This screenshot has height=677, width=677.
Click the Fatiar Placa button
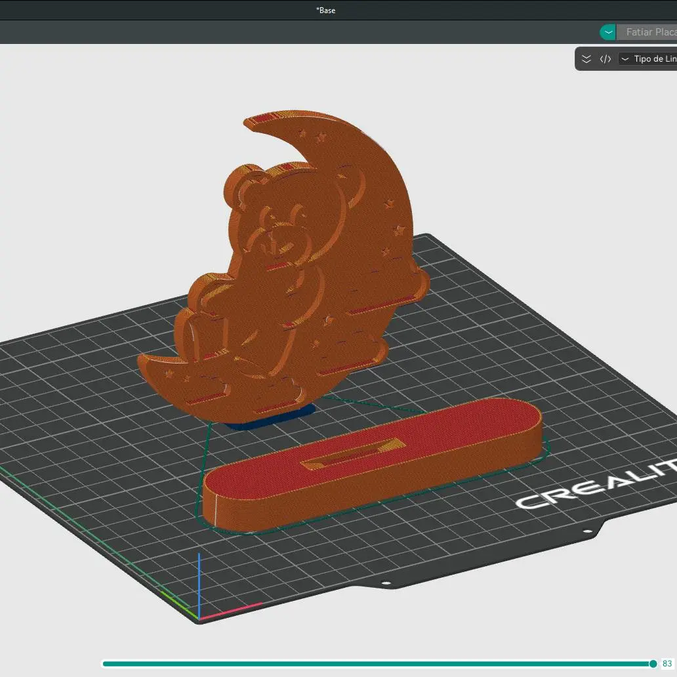click(647, 32)
